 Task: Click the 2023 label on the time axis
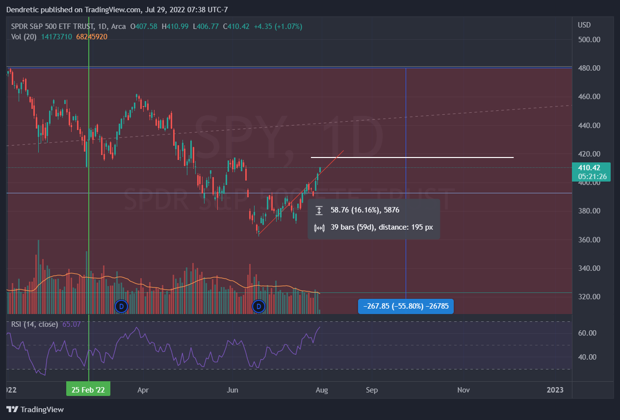coord(555,390)
